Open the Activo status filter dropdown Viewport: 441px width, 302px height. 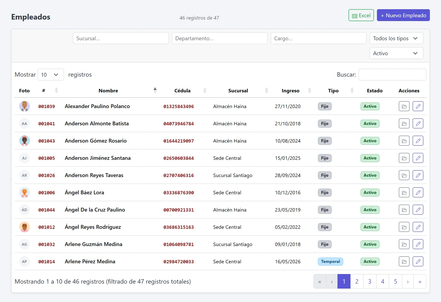coord(396,53)
